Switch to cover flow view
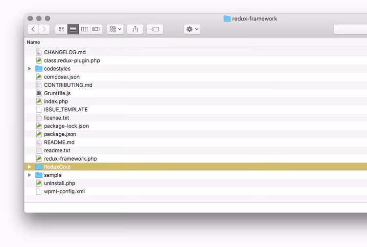This screenshot has height=247, width=367. [96, 29]
